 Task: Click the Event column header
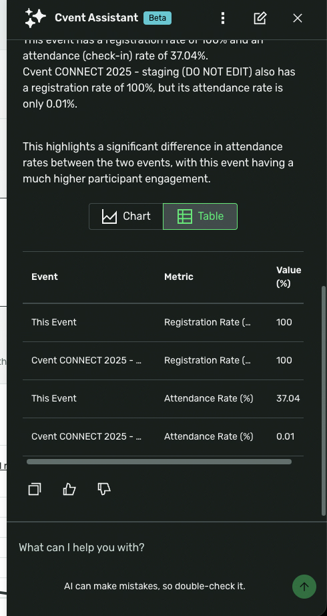(x=45, y=277)
